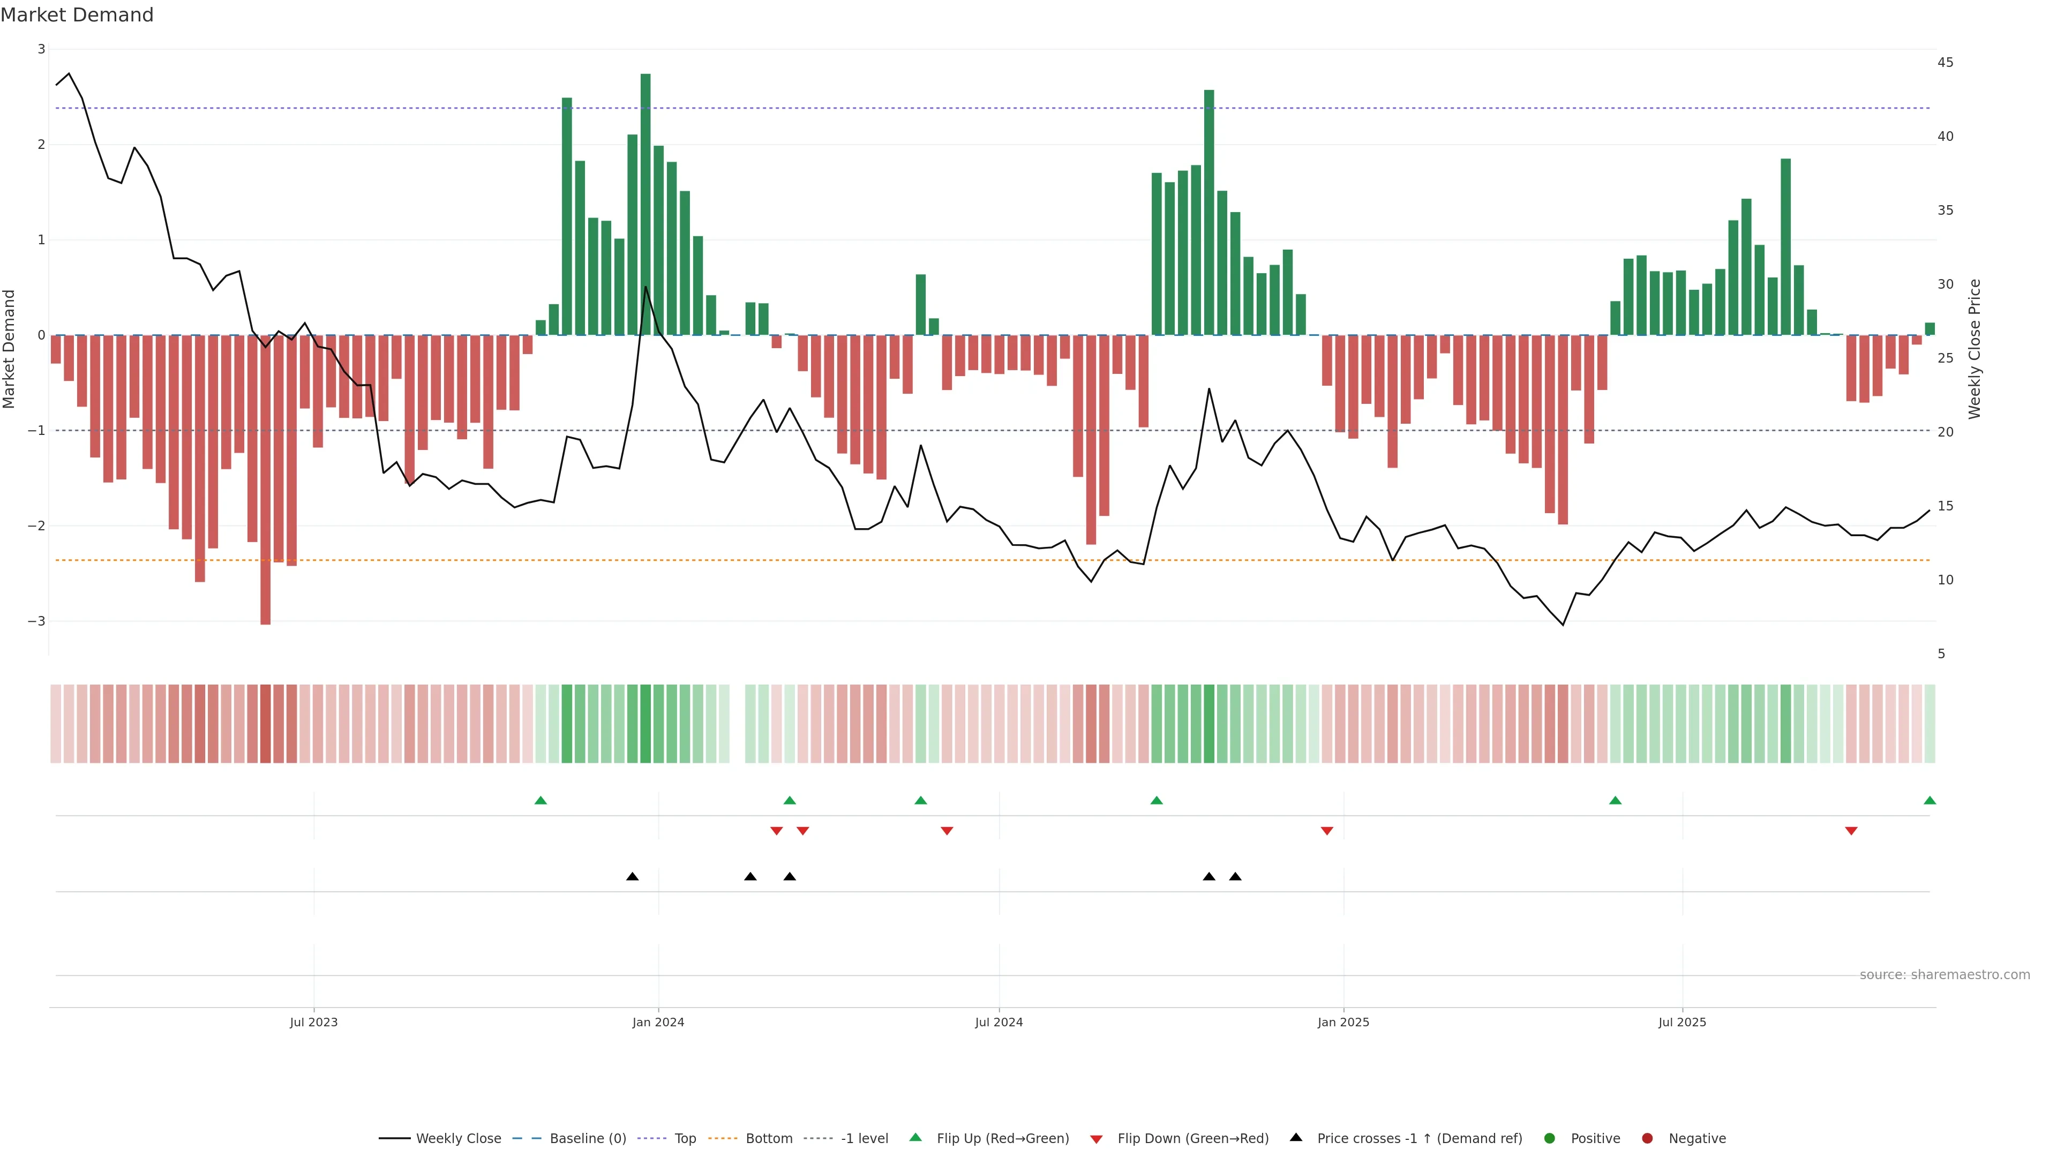Click the Jan 2024 x-axis label

658,1022
